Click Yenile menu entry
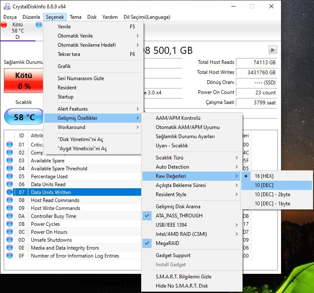Image resolution: width=314 pixels, height=293 pixels. [93, 27]
